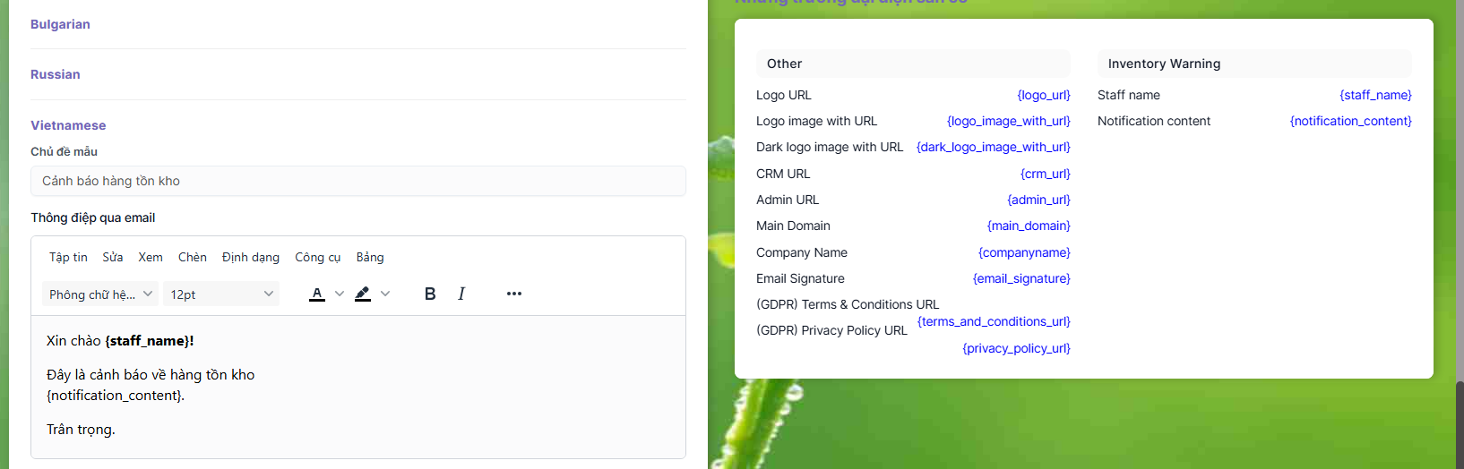Screen dimensions: 1464x469
Task: Click the text color icon
Action: (x=317, y=294)
